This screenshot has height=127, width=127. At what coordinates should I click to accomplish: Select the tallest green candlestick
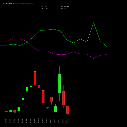pyautogui.click(x=59, y=83)
